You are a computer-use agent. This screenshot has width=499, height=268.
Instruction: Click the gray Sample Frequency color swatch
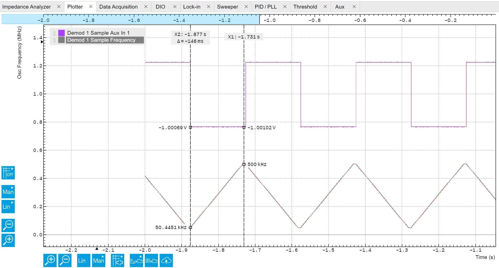[x=61, y=40]
